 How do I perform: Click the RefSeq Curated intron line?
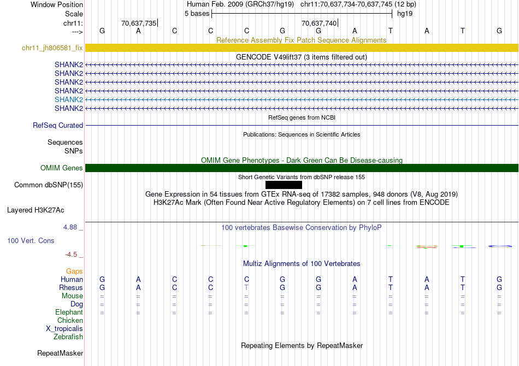[x=302, y=126]
